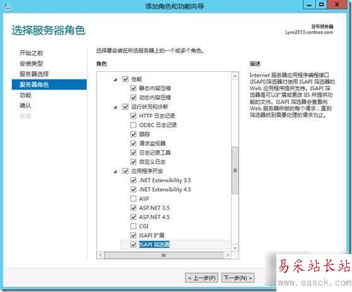Select the 应用程序开发 label

click(147, 171)
